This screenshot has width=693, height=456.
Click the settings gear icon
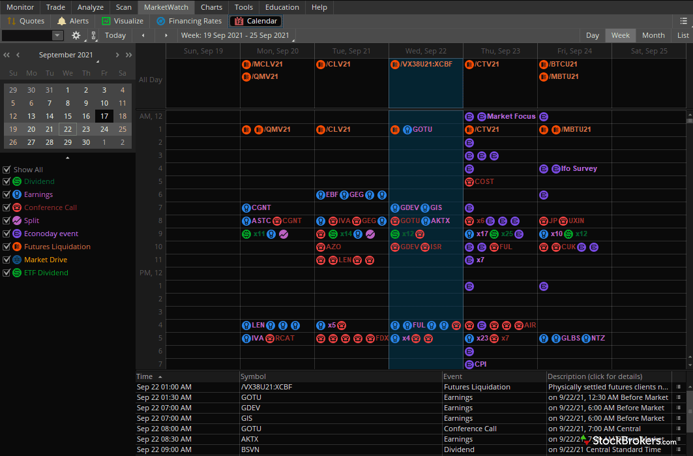(x=76, y=35)
